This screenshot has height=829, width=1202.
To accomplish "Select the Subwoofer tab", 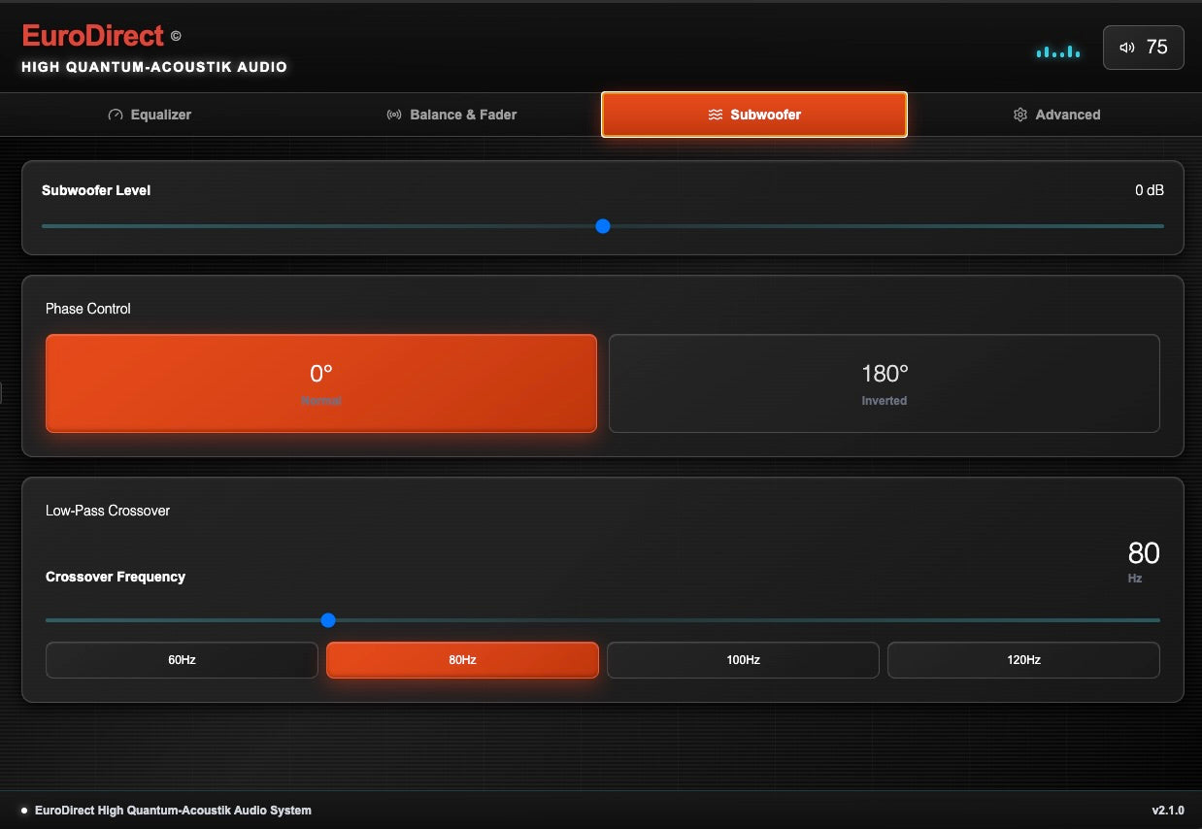I will pos(753,115).
